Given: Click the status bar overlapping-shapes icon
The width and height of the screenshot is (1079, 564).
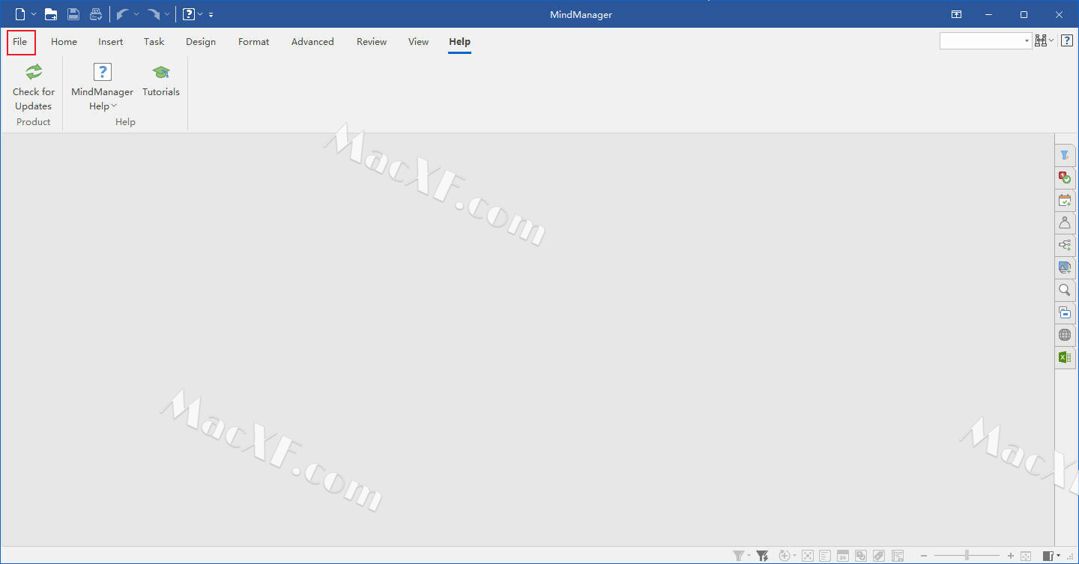Looking at the screenshot, I should point(861,556).
